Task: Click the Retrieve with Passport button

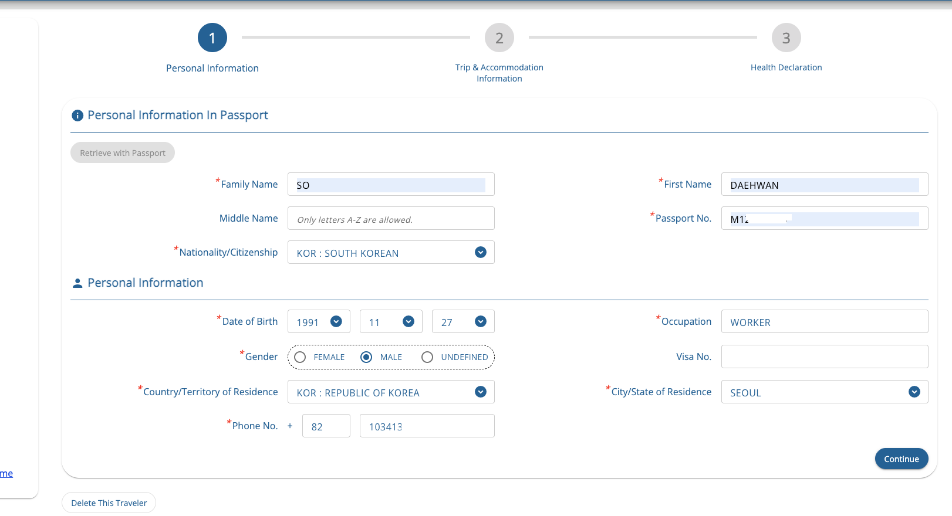Action: click(x=123, y=153)
